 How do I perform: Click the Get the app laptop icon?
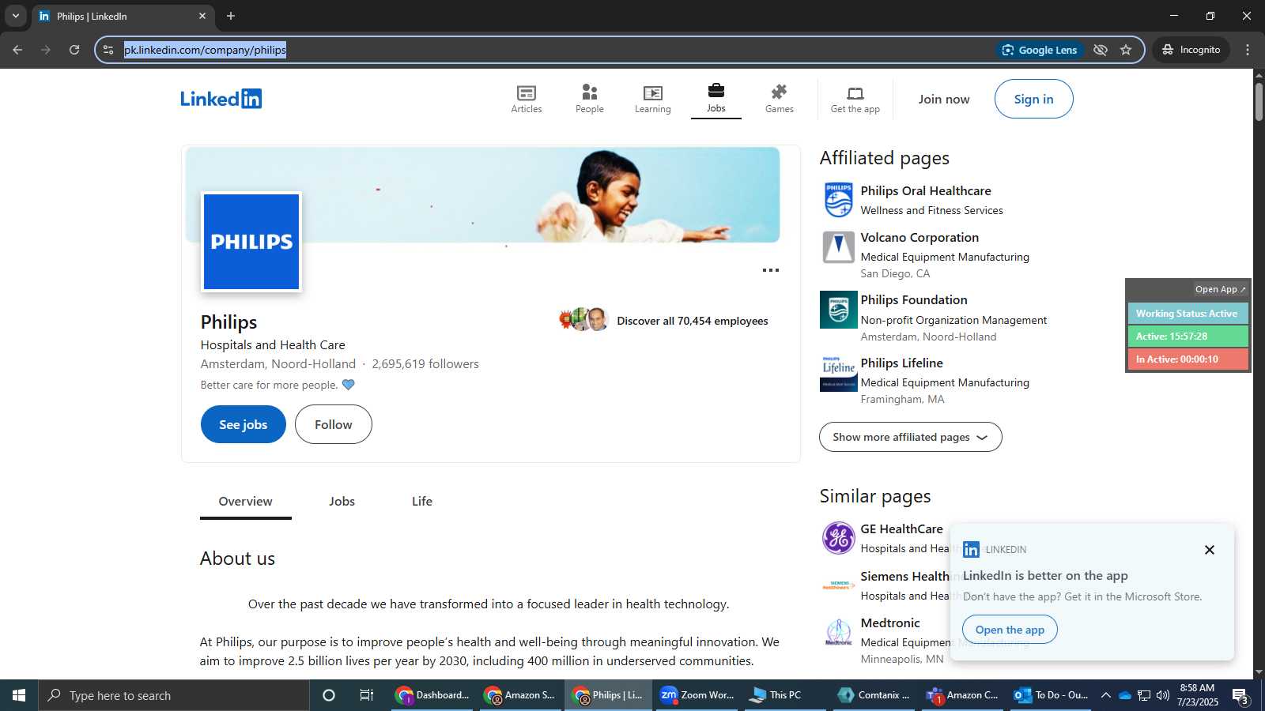(855, 93)
